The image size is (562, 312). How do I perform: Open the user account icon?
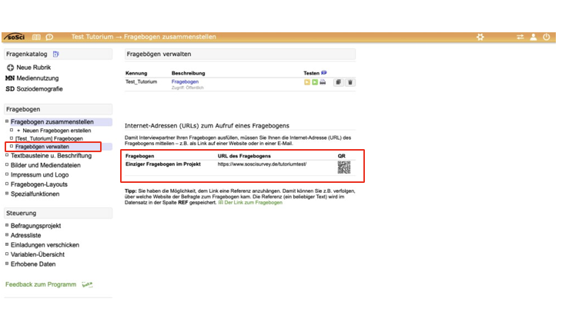tap(534, 37)
